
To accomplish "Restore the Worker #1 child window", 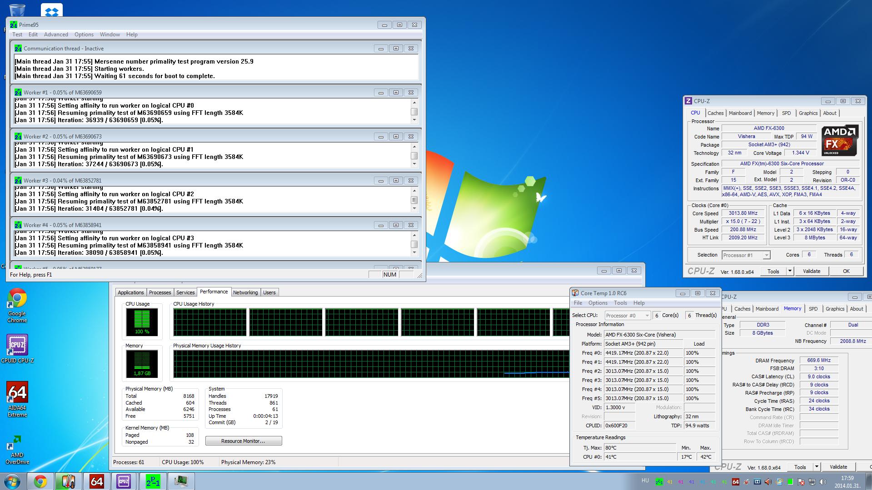I will click(396, 92).
